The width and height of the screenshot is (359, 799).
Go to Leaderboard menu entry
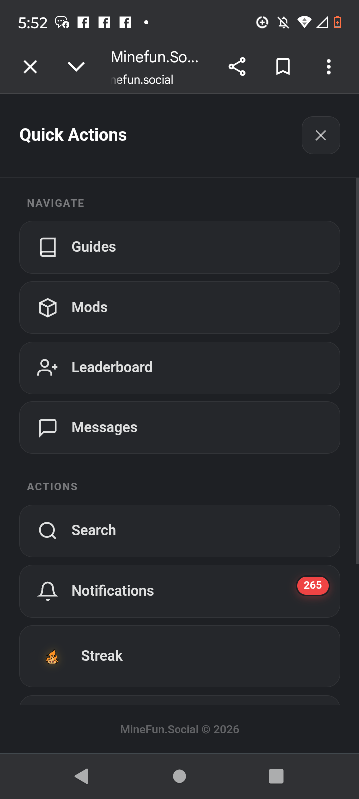click(x=179, y=368)
